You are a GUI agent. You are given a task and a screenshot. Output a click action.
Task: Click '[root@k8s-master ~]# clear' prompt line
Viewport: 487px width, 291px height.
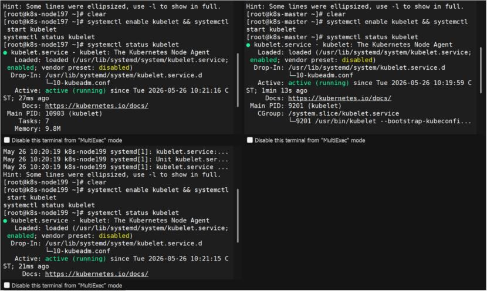pyautogui.click(x=296, y=14)
